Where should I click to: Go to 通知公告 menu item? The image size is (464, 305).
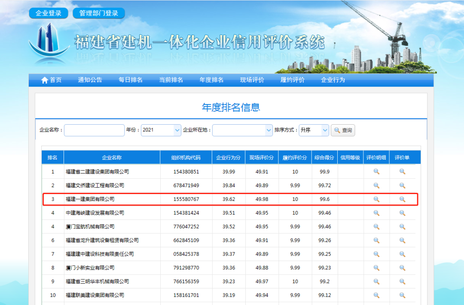click(x=90, y=80)
